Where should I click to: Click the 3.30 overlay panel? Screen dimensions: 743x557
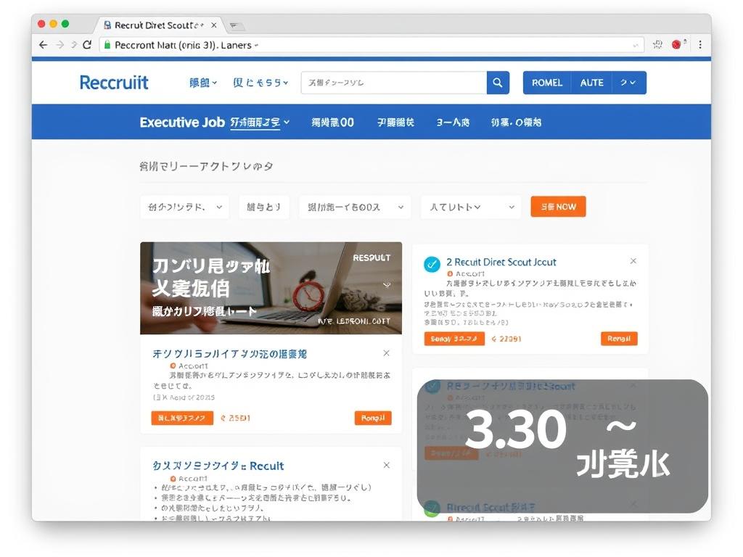pos(562,446)
